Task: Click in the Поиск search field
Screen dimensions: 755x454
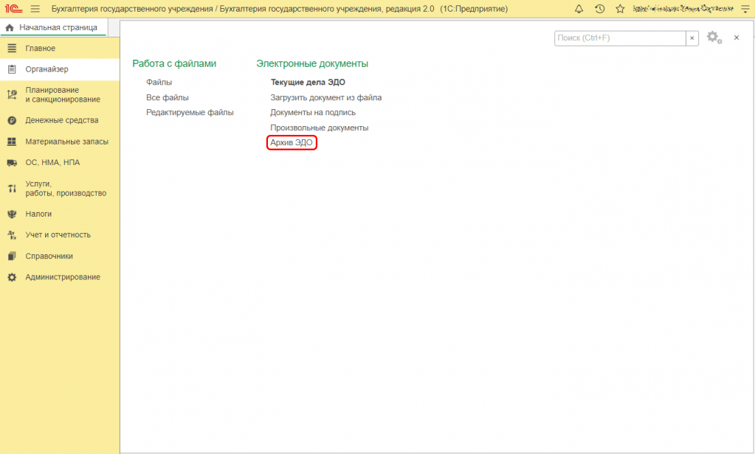Action: pos(620,38)
